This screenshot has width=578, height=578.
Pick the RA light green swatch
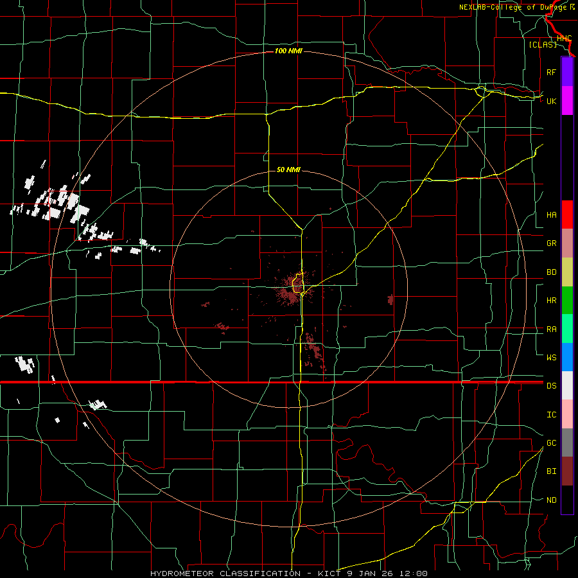point(567,329)
